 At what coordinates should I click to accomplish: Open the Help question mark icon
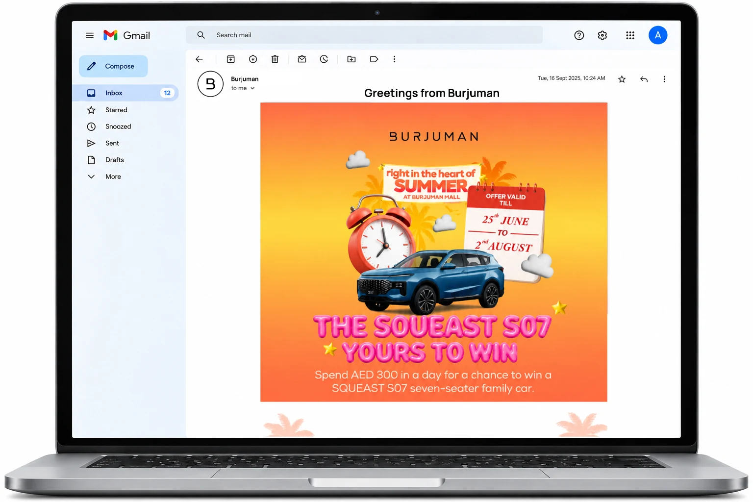(579, 35)
